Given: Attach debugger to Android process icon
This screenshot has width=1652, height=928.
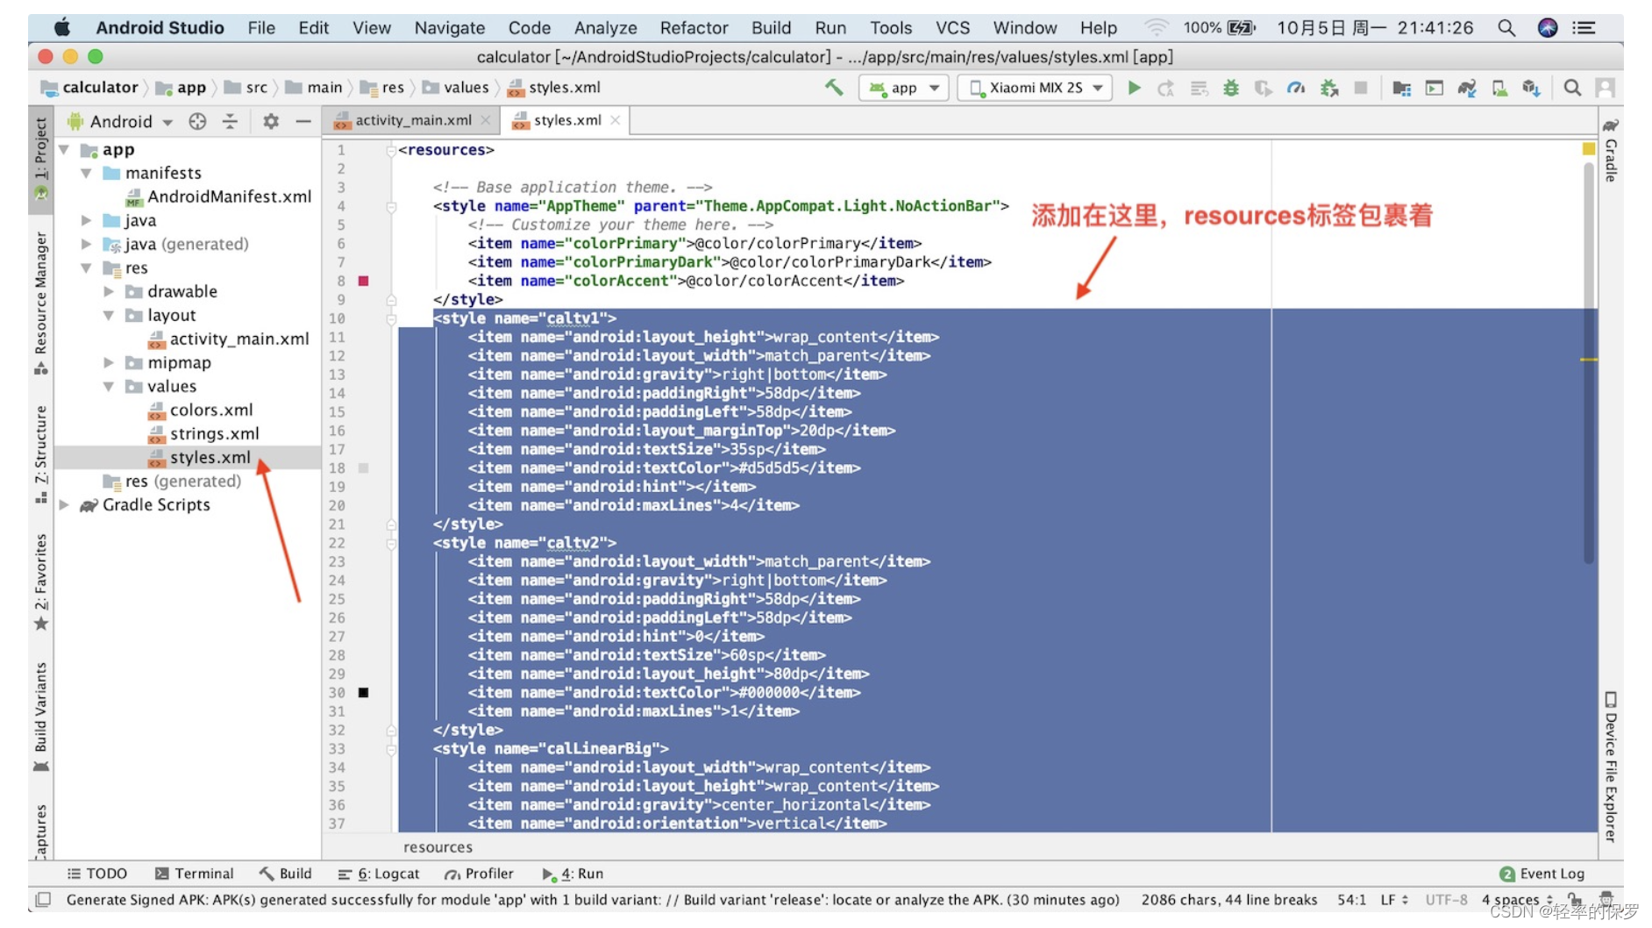Looking at the screenshot, I should (x=1329, y=88).
